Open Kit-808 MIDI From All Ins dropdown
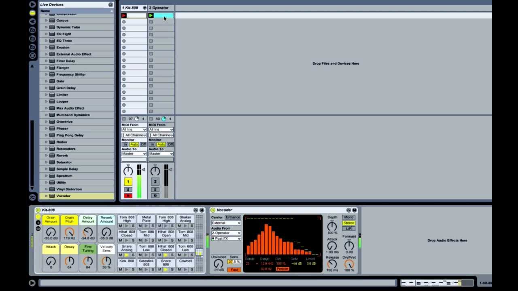518x291 pixels. tap(134, 130)
